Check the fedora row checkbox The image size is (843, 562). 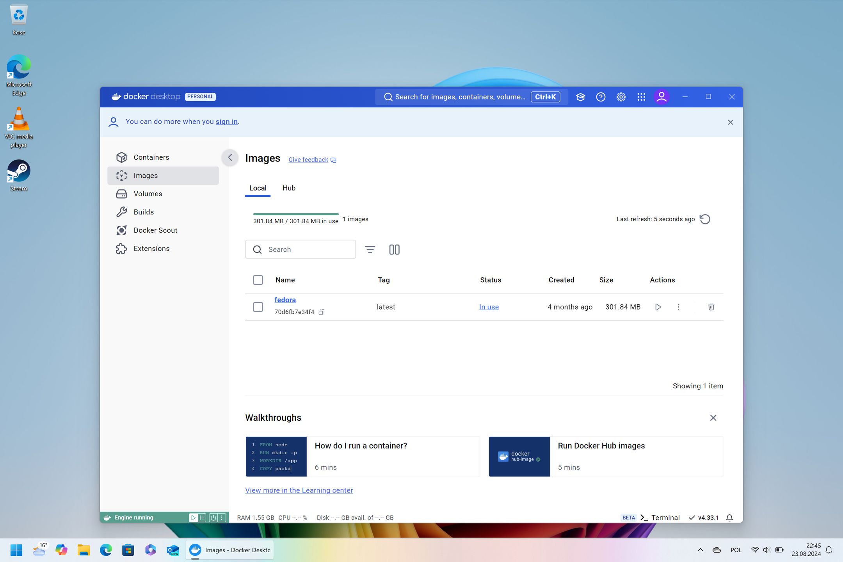click(x=258, y=307)
